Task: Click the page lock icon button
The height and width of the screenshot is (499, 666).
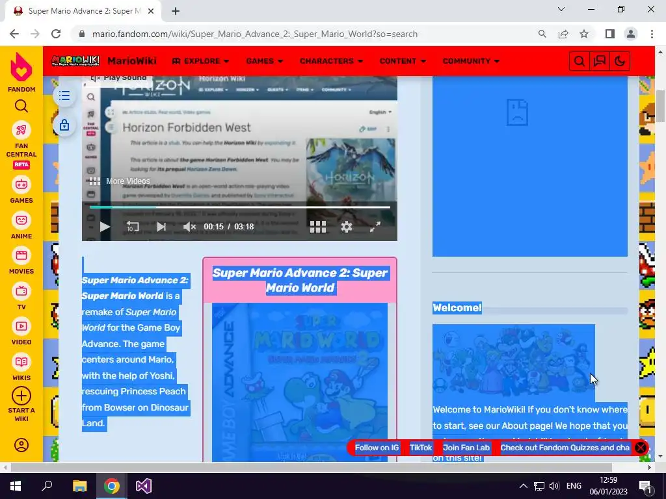Action: pyautogui.click(x=64, y=125)
